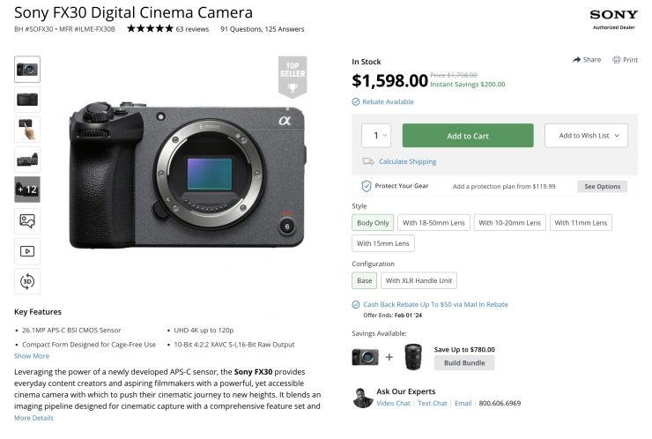Click the Build Bundle button
The image size is (652, 439).
(x=464, y=363)
